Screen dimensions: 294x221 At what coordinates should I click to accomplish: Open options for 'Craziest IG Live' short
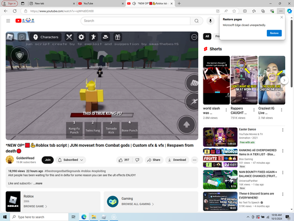click(x=282, y=110)
